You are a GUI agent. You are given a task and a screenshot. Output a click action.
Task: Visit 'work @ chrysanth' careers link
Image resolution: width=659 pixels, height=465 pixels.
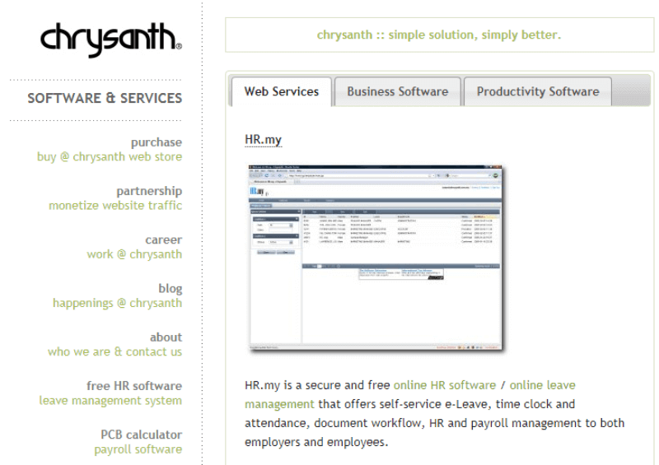point(134,254)
